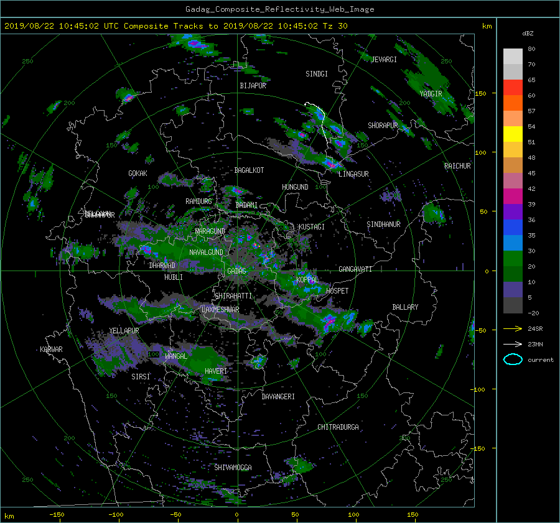Click the blue 35 dBZ color swatch
560x523 pixels.
point(513,228)
